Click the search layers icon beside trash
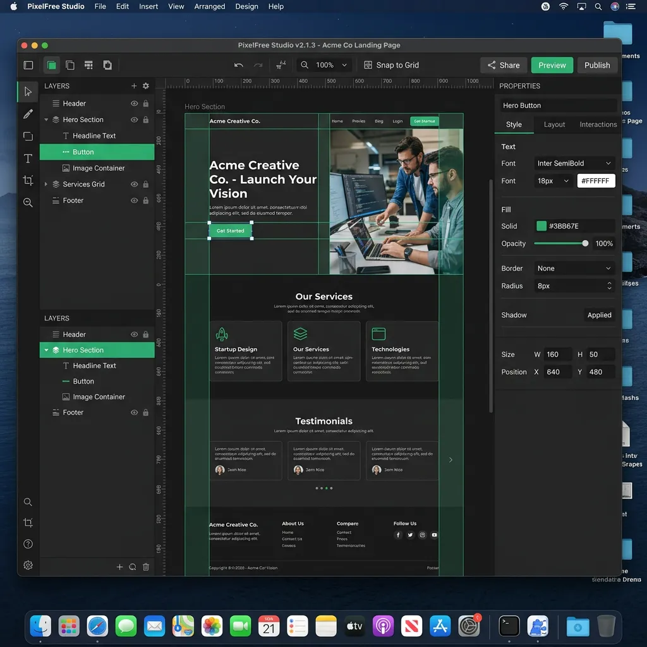 [133, 567]
